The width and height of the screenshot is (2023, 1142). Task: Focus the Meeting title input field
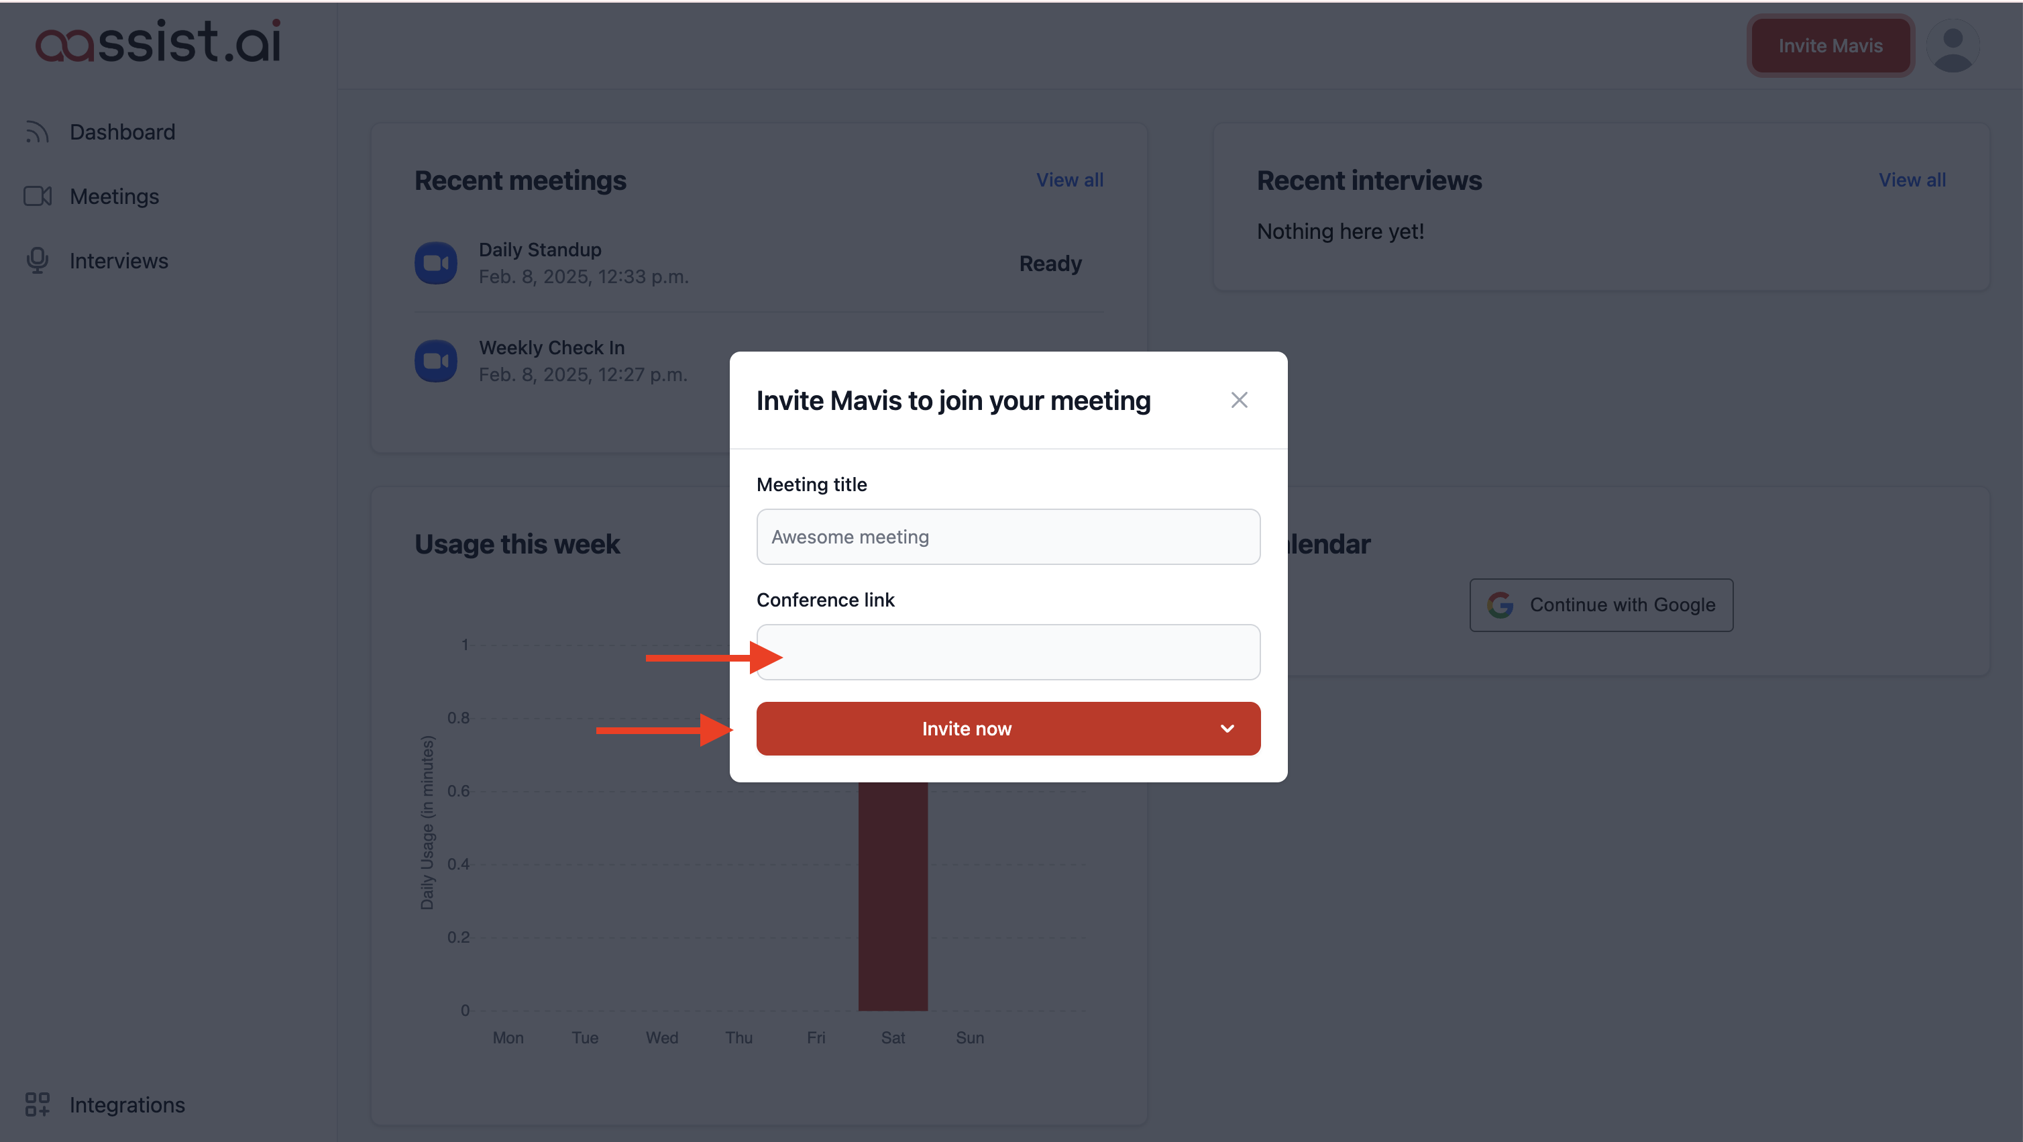(1007, 537)
